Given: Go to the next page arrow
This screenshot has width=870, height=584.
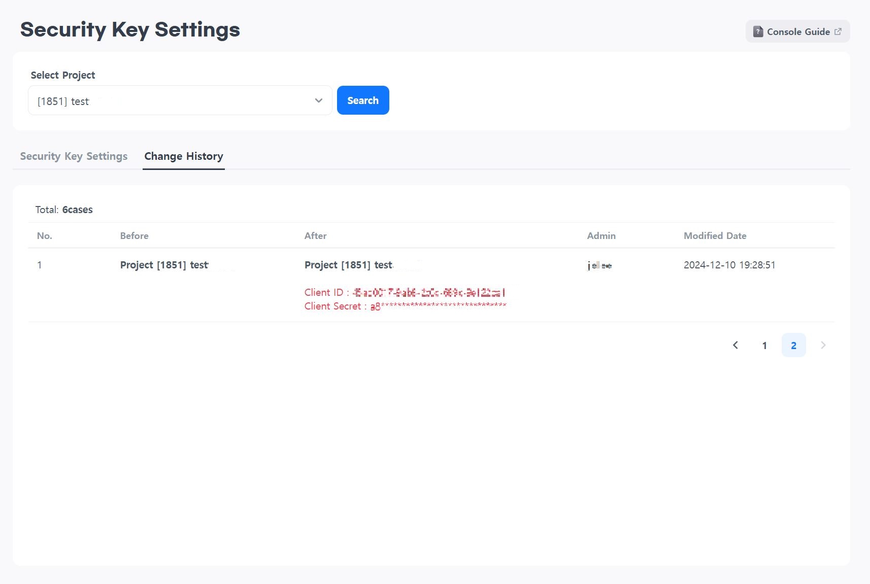Looking at the screenshot, I should (823, 345).
